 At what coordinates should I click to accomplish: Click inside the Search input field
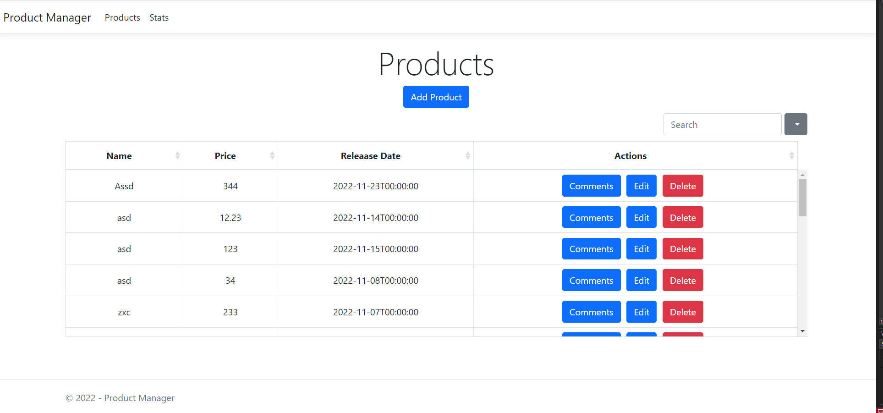coord(722,124)
